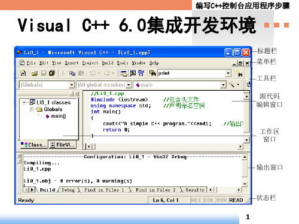This screenshot has height=224, width=299.
Task: Click the output window scroll down arrow
Action: click(x=245, y=184)
